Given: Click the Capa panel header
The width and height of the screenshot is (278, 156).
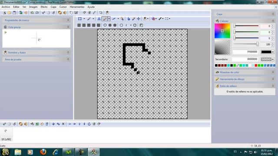Looking at the screenshot, I should (x=245, y=14).
